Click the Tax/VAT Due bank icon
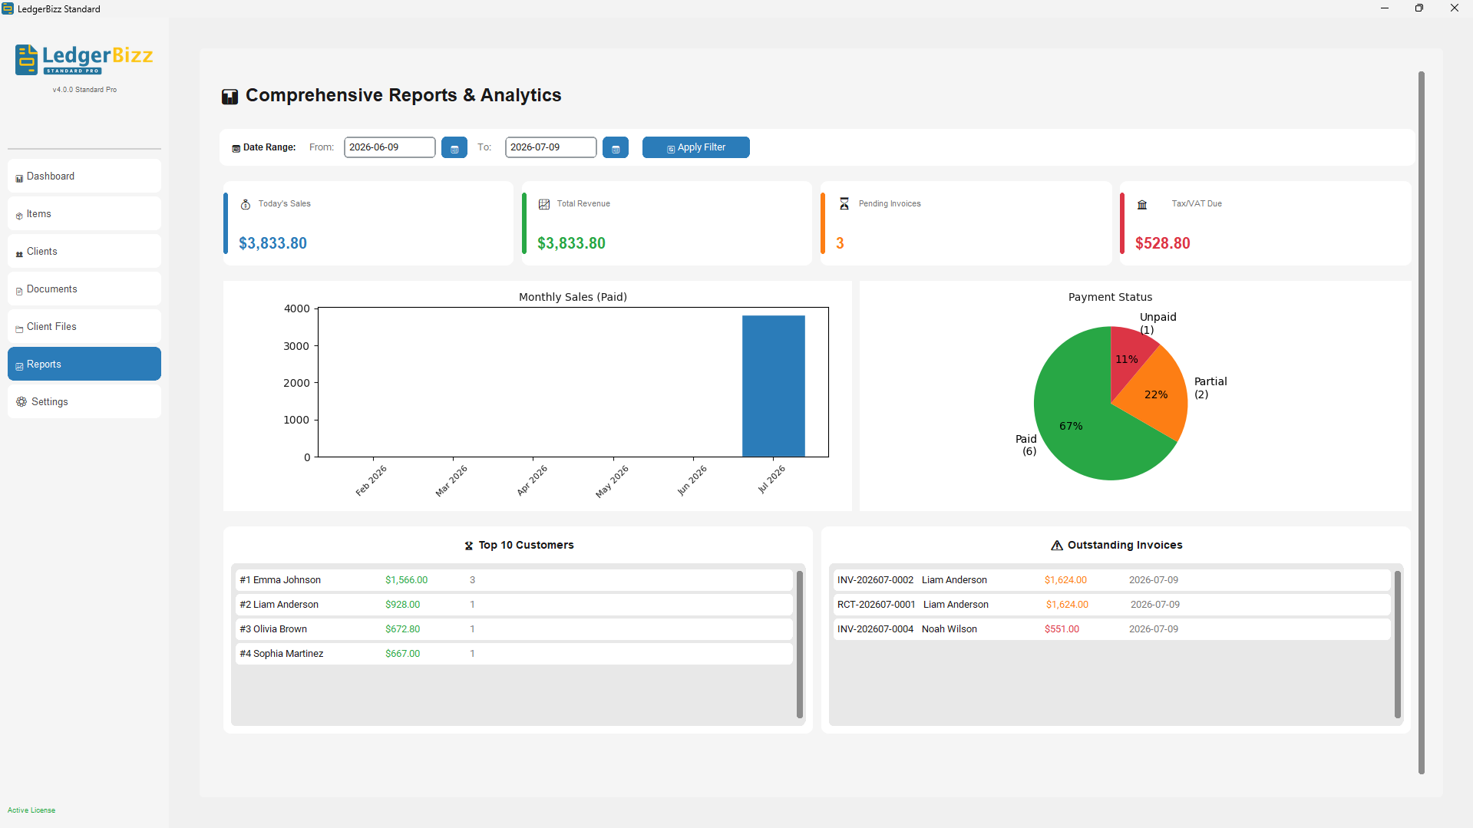The height and width of the screenshot is (828, 1473). pos(1142,204)
